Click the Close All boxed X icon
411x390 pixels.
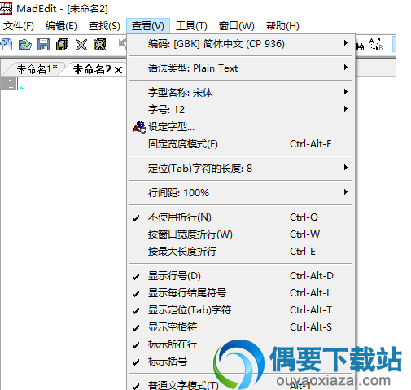(99, 45)
